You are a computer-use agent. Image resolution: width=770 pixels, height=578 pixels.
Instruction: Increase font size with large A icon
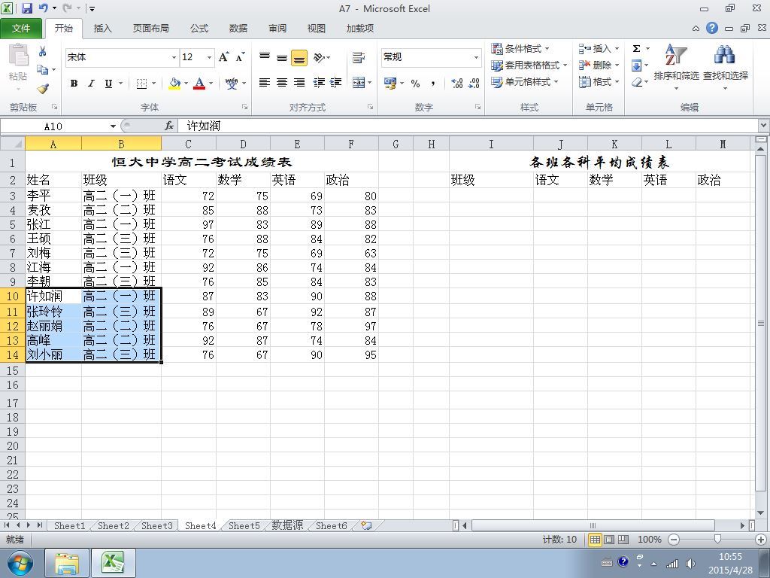pyautogui.click(x=224, y=57)
